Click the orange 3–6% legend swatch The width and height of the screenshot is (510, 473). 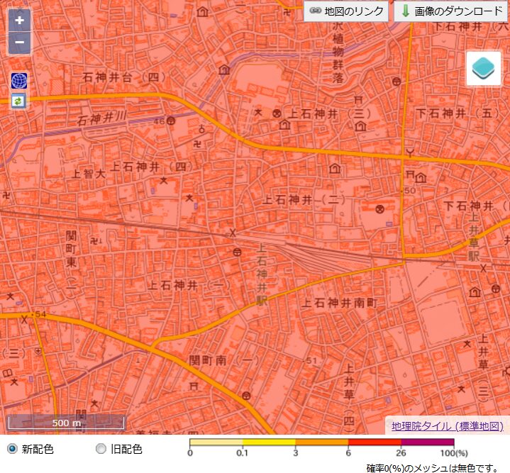[x=321, y=442]
